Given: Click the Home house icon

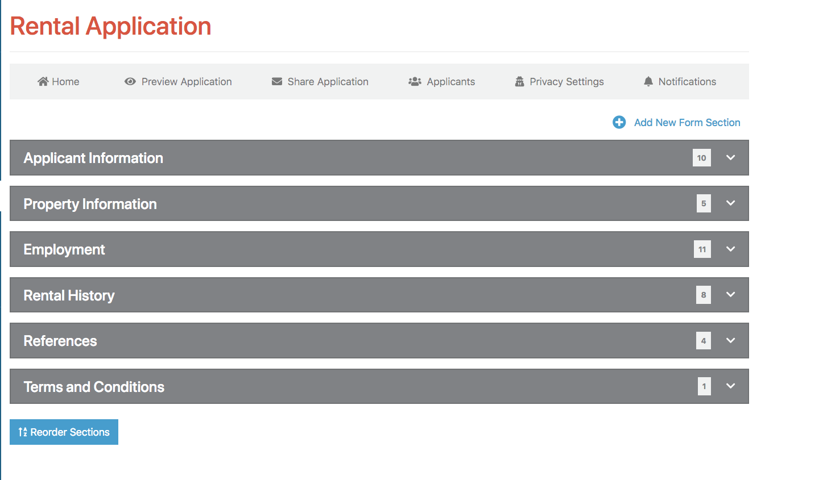Looking at the screenshot, I should click(43, 81).
